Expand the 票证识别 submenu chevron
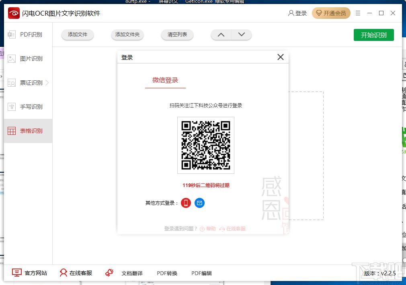The height and width of the screenshot is (285, 406). click(x=47, y=83)
